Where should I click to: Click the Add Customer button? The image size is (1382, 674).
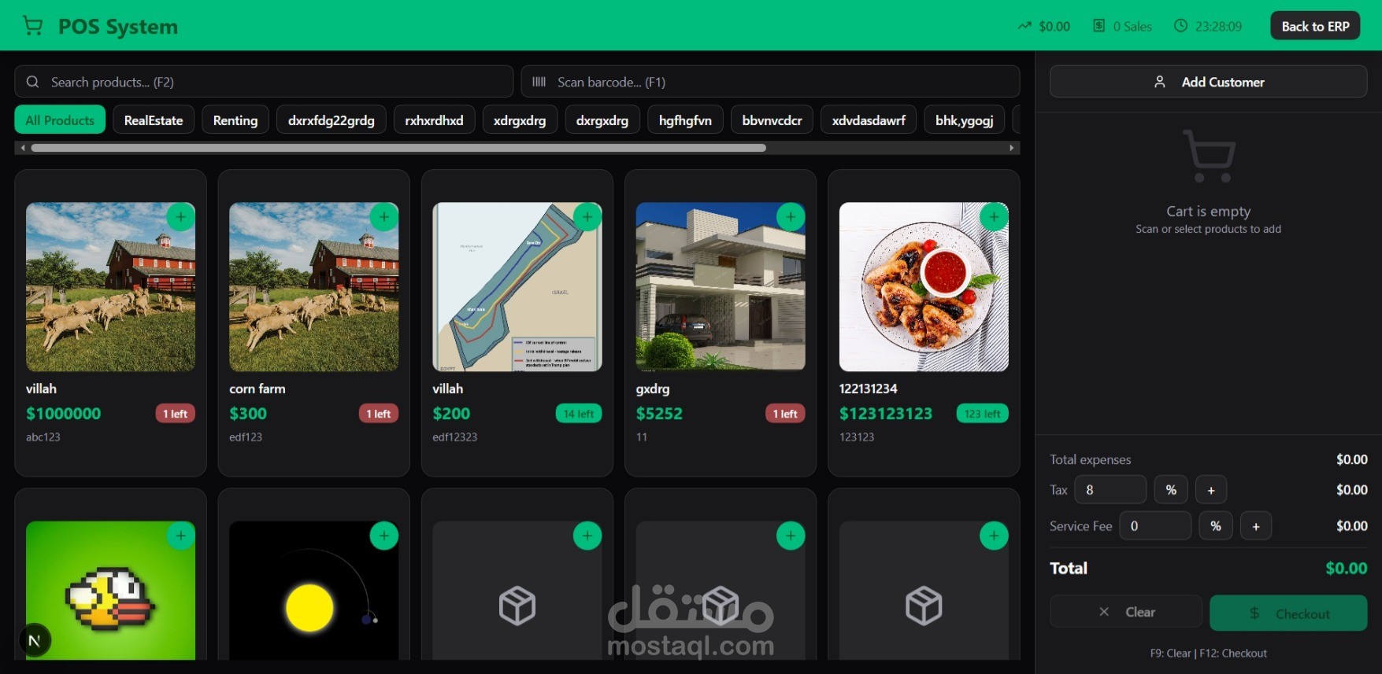1208,82
